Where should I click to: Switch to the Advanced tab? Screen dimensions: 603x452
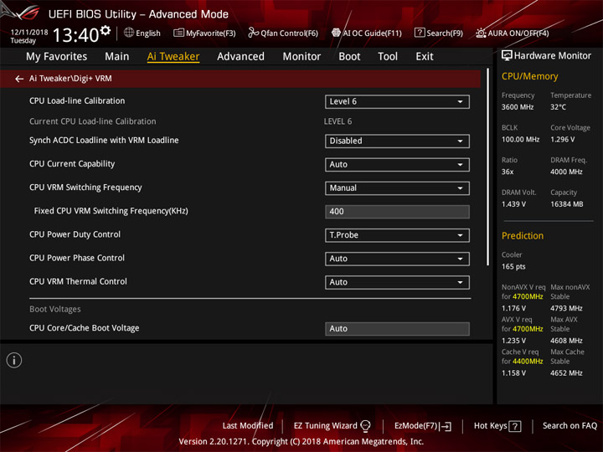(240, 57)
